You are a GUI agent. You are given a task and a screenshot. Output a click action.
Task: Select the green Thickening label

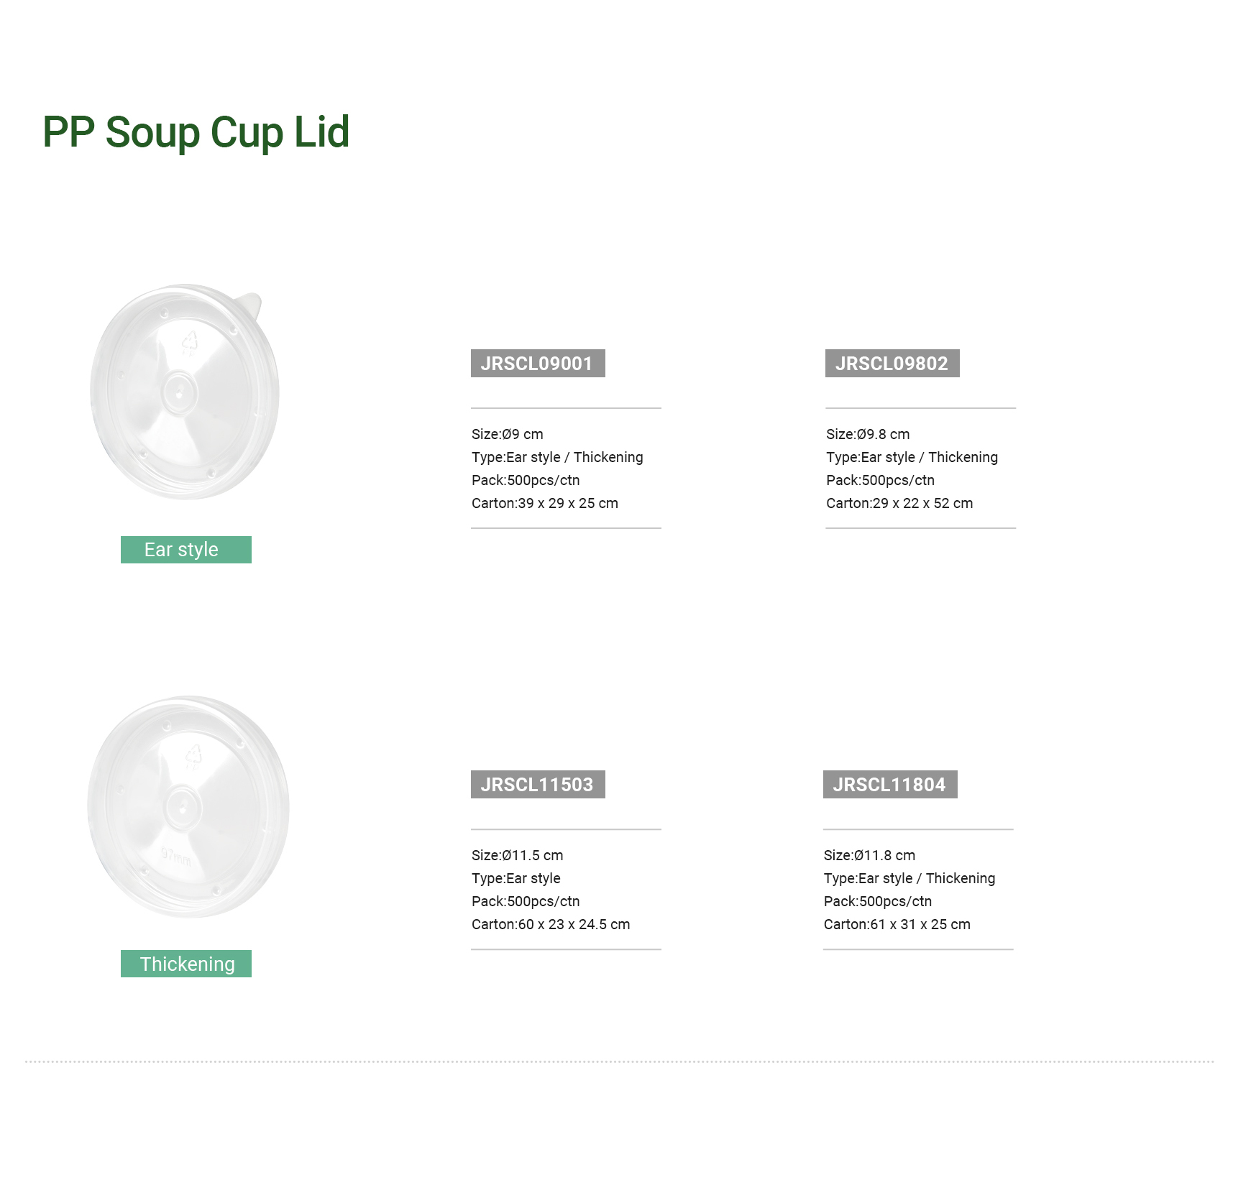coord(185,964)
